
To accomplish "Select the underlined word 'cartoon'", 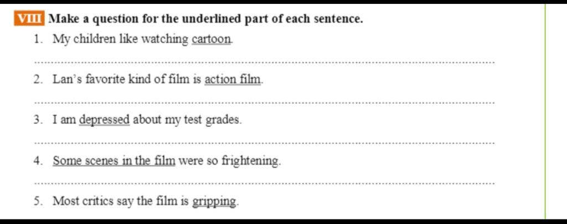I will [212, 39].
